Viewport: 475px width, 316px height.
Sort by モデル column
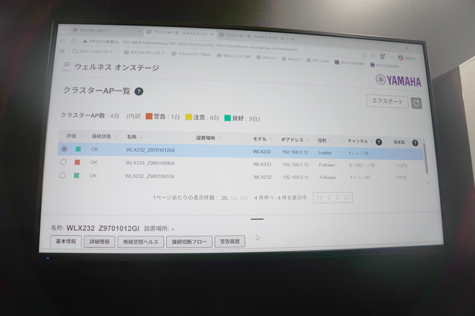pos(262,139)
